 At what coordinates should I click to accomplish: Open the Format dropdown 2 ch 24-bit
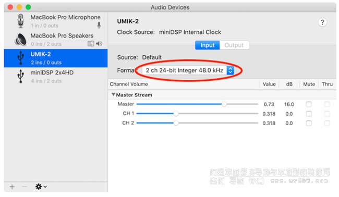click(188, 70)
